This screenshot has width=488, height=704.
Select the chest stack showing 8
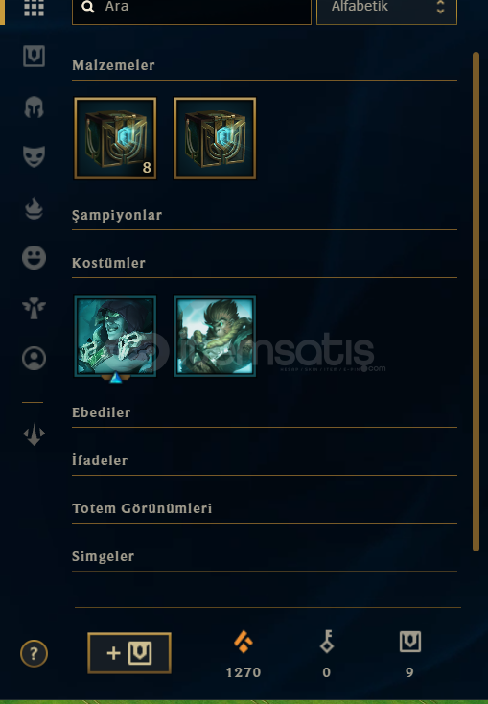pyautogui.click(x=115, y=138)
